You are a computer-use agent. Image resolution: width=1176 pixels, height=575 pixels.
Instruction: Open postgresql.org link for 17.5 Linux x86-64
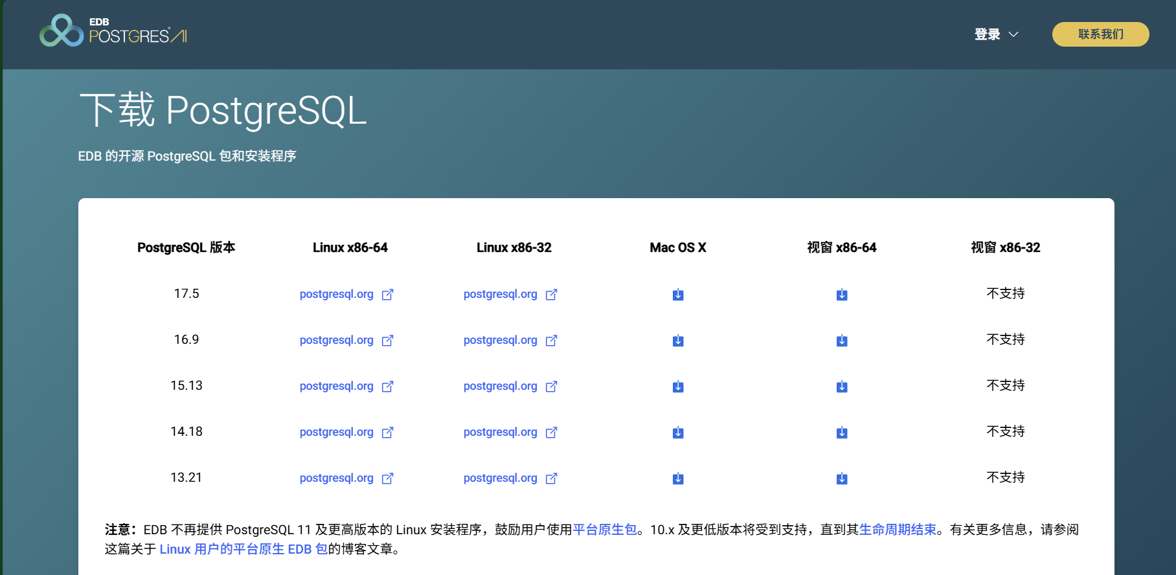click(x=346, y=294)
